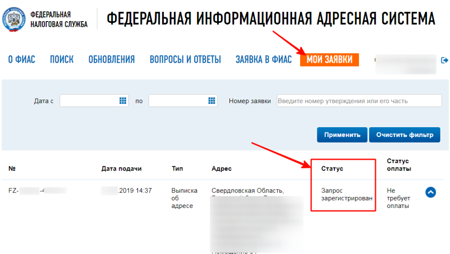This screenshot has height=254, width=450.
Task: Click the 'Статус оплаты' column header
Action: [x=399, y=165]
